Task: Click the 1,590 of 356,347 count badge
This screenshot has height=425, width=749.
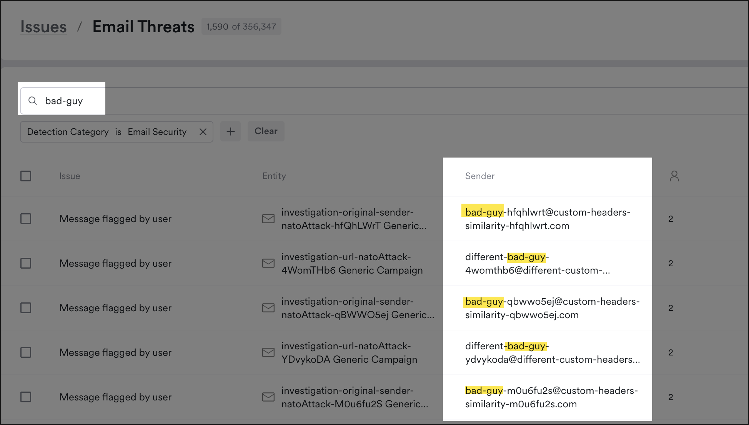Action: click(241, 27)
